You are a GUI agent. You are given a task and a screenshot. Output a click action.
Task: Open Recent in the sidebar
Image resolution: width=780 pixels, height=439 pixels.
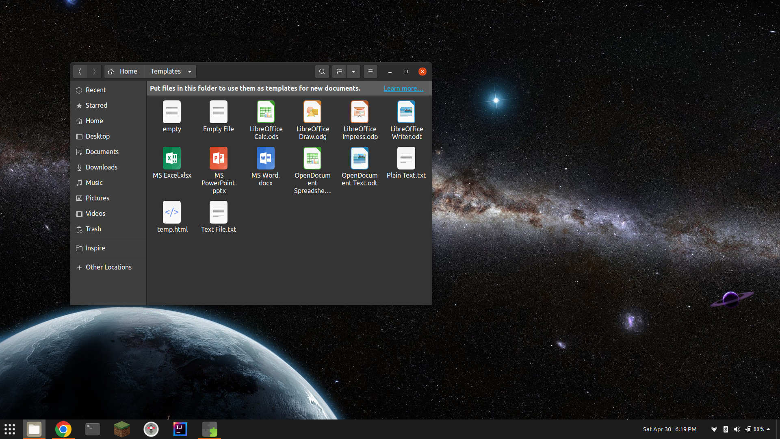(108, 90)
